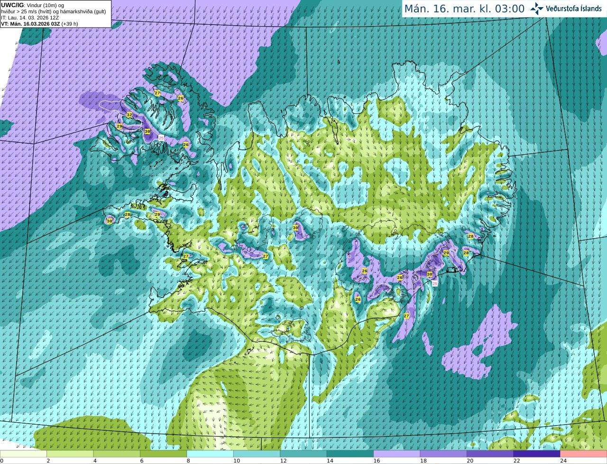Pick the 0–2 m/s palest legend color
607x464 pixels.
tap(23, 454)
